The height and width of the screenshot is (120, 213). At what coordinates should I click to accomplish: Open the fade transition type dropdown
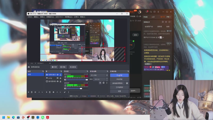99,75
